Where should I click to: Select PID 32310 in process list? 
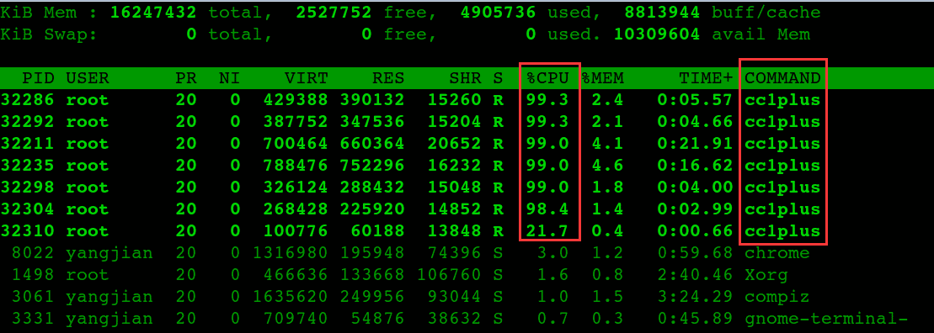[28, 230]
